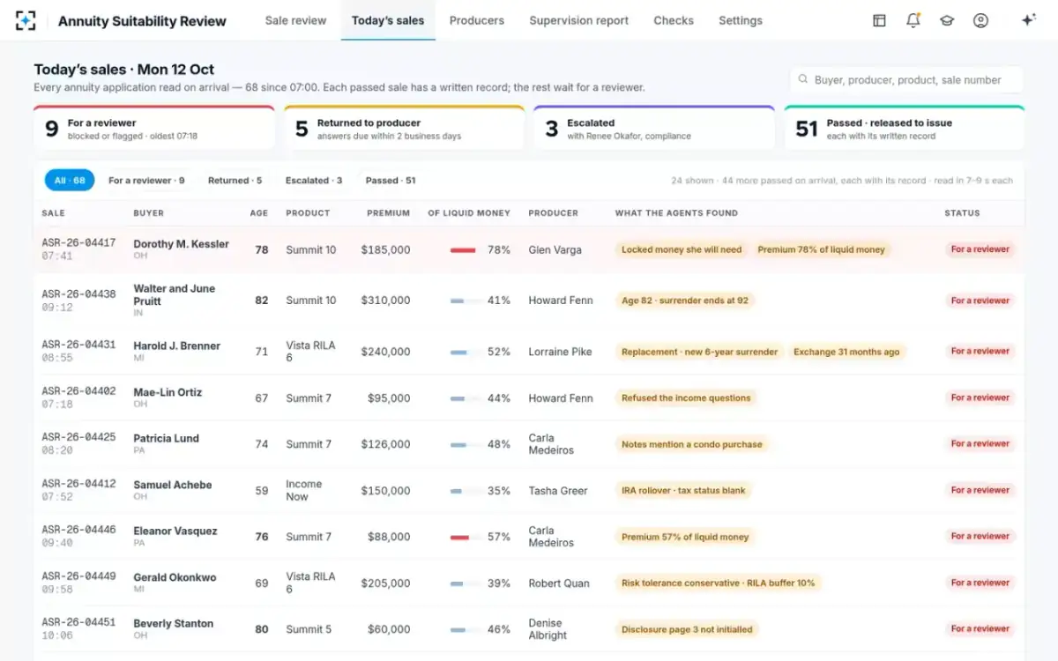Click the 'Notes mention a condo purchase' tag

[x=692, y=444]
